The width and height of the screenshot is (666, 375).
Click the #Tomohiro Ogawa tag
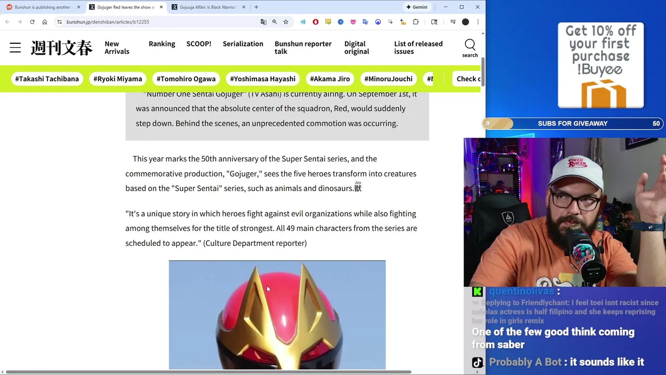[186, 79]
